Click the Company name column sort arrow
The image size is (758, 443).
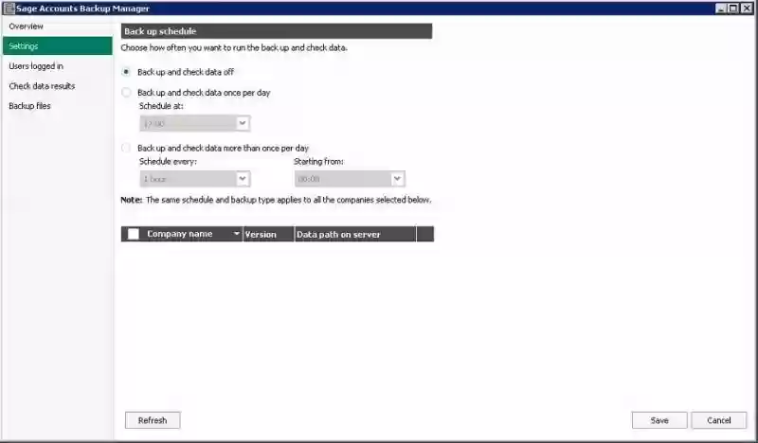pos(236,234)
